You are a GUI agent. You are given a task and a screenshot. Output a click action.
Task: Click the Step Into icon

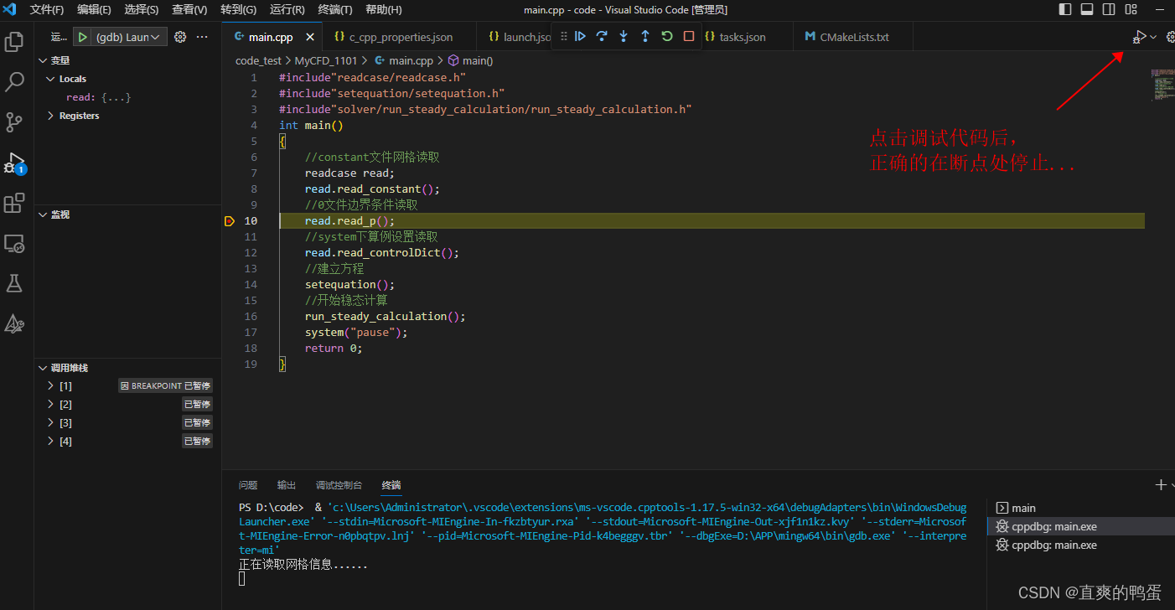click(624, 36)
